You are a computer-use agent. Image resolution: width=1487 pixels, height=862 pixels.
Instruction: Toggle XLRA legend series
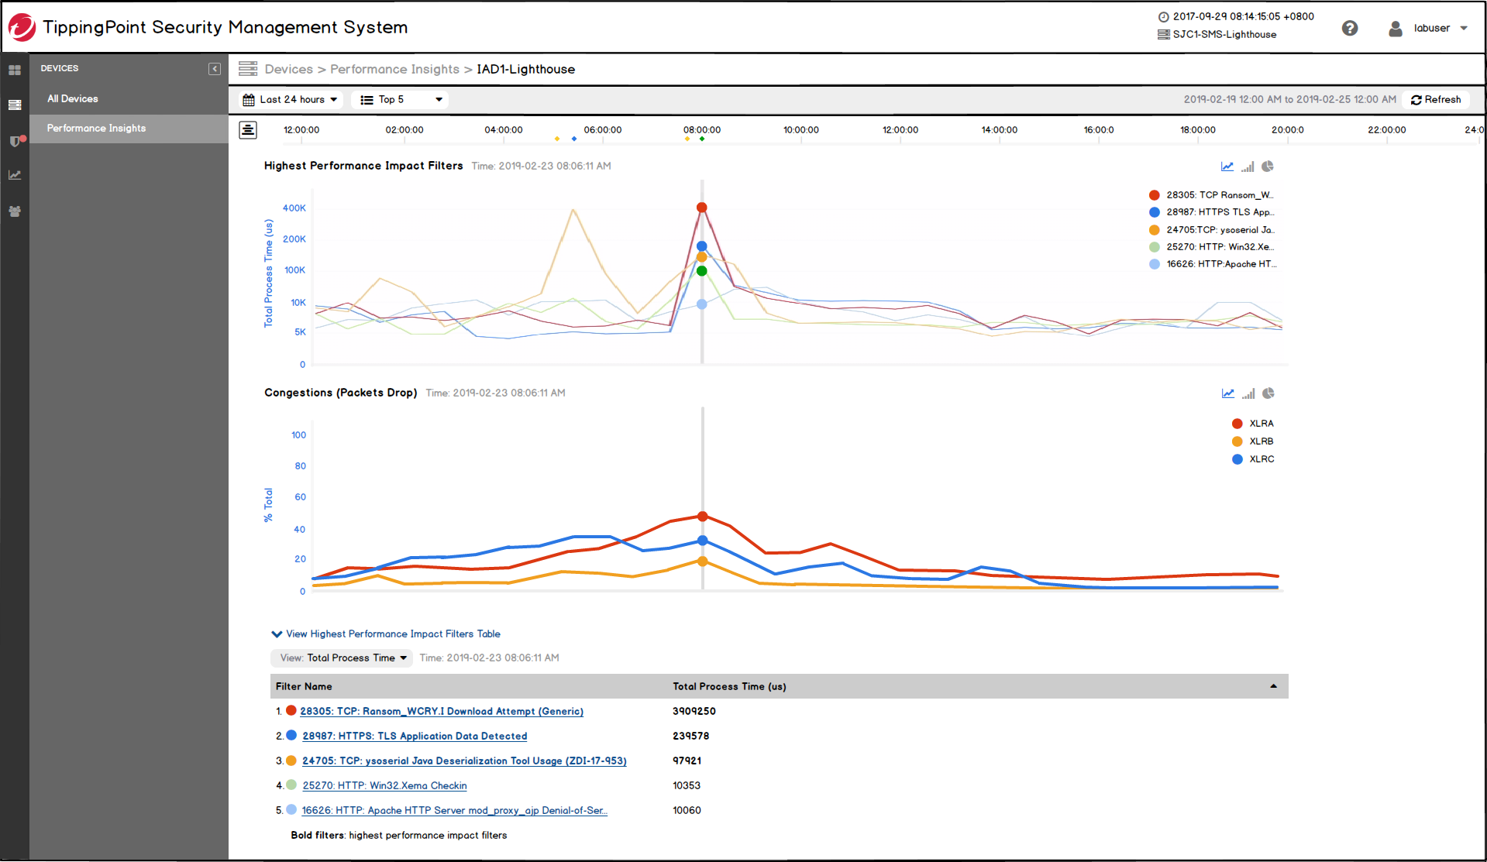(x=1253, y=424)
